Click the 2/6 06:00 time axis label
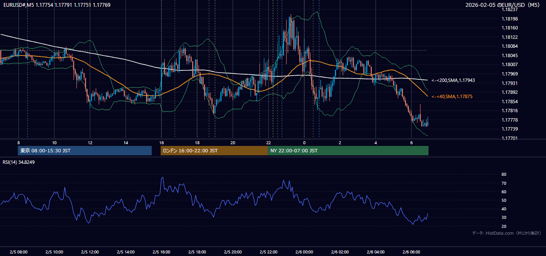This screenshot has height=256, width=546. (x=411, y=252)
